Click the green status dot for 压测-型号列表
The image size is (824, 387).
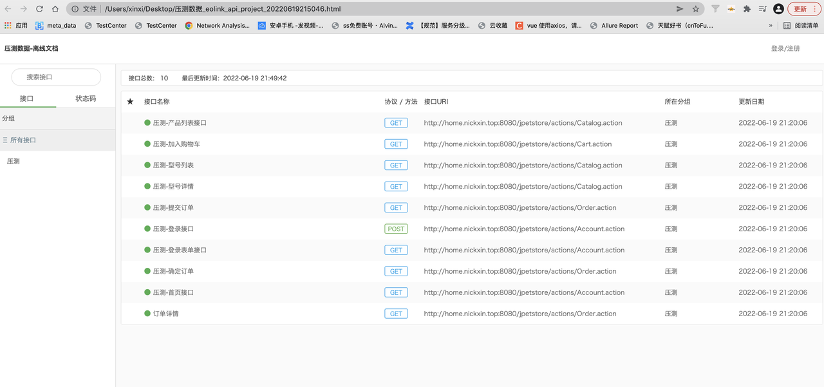[147, 165]
